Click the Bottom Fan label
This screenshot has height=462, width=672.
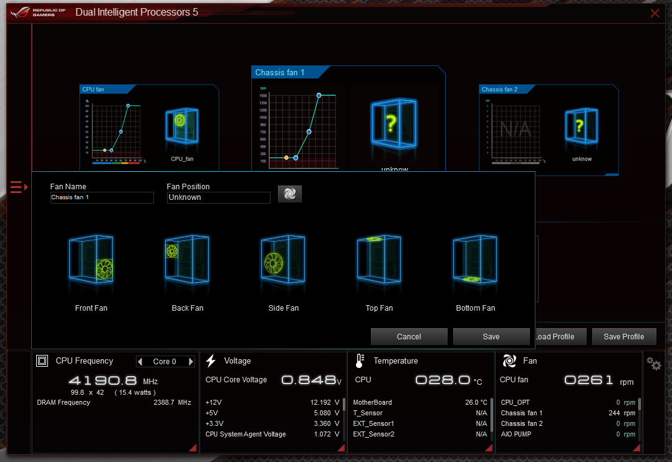(x=475, y=308)
